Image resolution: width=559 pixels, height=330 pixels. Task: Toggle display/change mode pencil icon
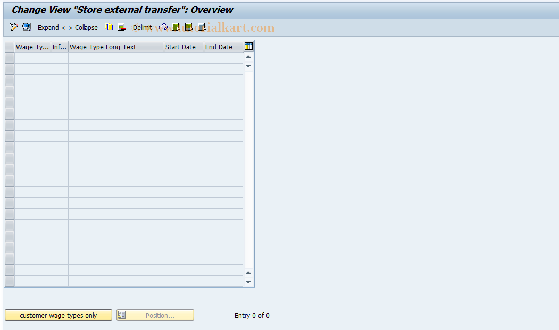click(13, 27)
